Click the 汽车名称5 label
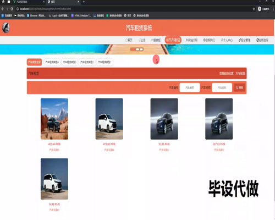The height and width of the screenshot is (220, 275). coord(54,150)
